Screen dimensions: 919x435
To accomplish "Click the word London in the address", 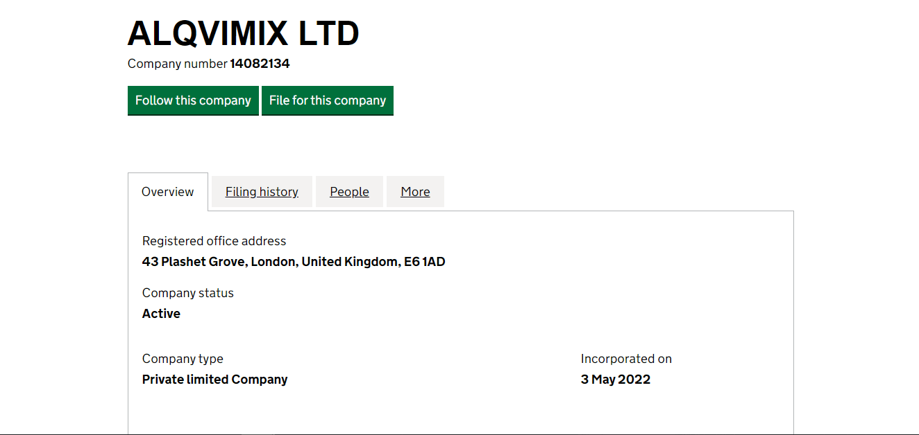I will pyautogui.click(x=274, y=262).
